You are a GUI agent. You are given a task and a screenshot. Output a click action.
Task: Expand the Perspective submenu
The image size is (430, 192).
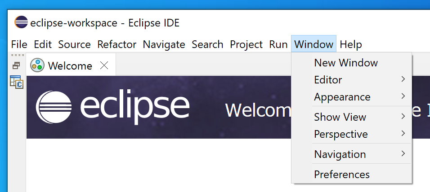pos(352,134)
